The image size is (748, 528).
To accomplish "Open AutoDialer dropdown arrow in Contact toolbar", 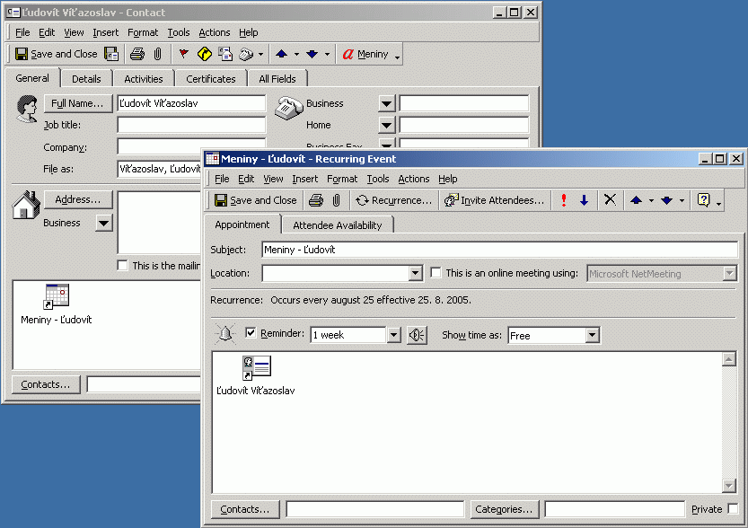I will [x=260, y=55].
